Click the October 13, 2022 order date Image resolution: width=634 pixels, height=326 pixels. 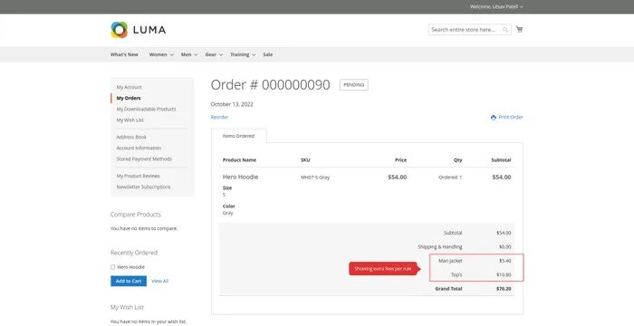[x=232, y=104]
